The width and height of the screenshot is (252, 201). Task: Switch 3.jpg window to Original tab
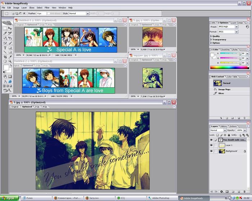tap(15, 107)
